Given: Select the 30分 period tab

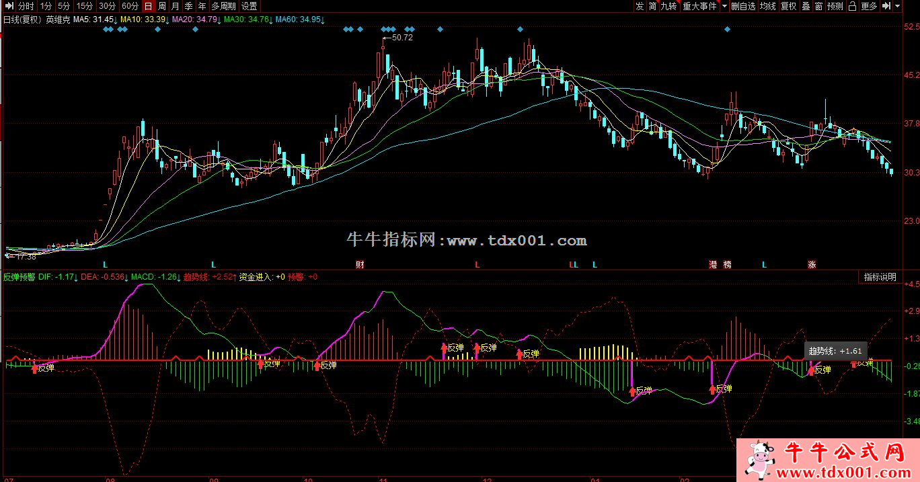Looking at the screenshot, I should [x=108, y=6].
